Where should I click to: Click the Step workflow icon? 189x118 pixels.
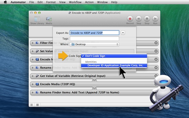pos(139,19)
